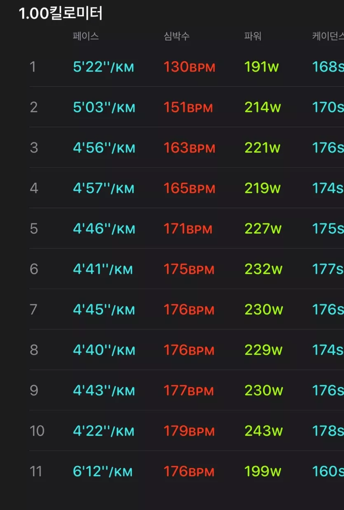Screen dimensions: 344x510
Task: Tap the 페이스 column header
Action: pos(86,36)
